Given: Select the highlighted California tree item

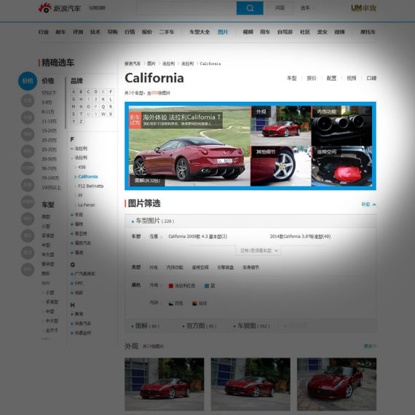Looking at the screenshot, I should tap(87, 176).
